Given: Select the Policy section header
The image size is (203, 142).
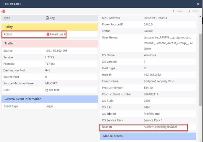Looking at the screenshot, I should (50, 27).
